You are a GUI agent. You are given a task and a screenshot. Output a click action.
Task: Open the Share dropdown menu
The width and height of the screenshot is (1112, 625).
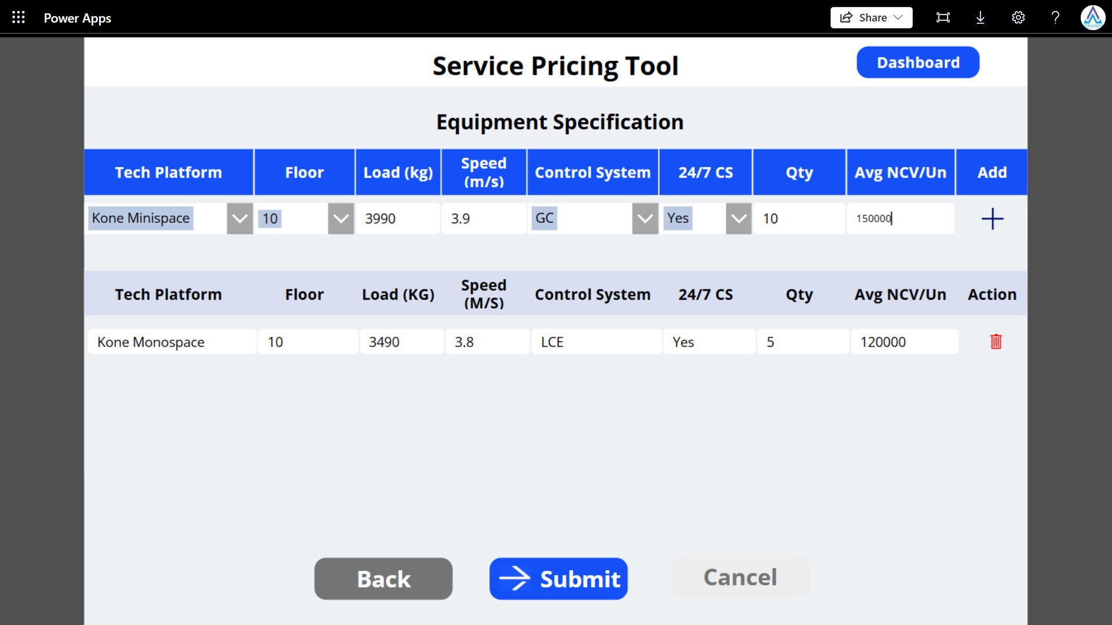tap(871, 17)
